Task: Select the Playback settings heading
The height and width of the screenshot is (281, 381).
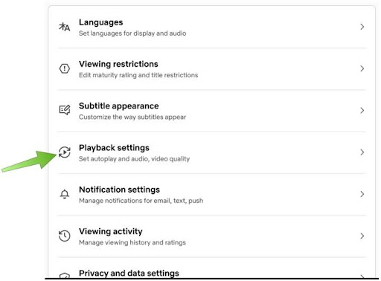Action: [x=114, y=148]
